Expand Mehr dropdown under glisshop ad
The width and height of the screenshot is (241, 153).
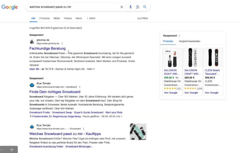(x=91, y=69)
